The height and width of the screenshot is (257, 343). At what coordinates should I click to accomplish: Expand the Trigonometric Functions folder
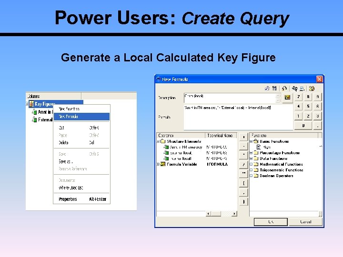pos(251,170)
